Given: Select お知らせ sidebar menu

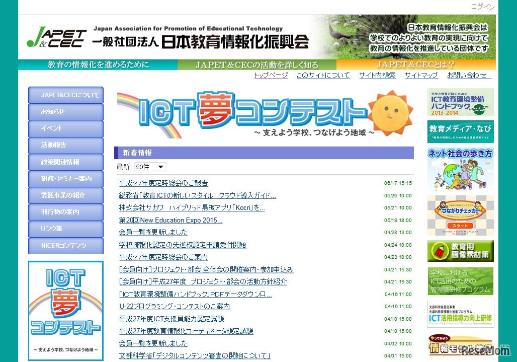Looking at the screenshot, I should (66, 112).
